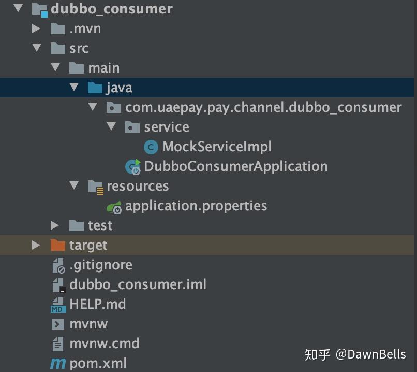Expand the .mvn folder
This screenshot has width=417, height=372.
pos(36,28)
